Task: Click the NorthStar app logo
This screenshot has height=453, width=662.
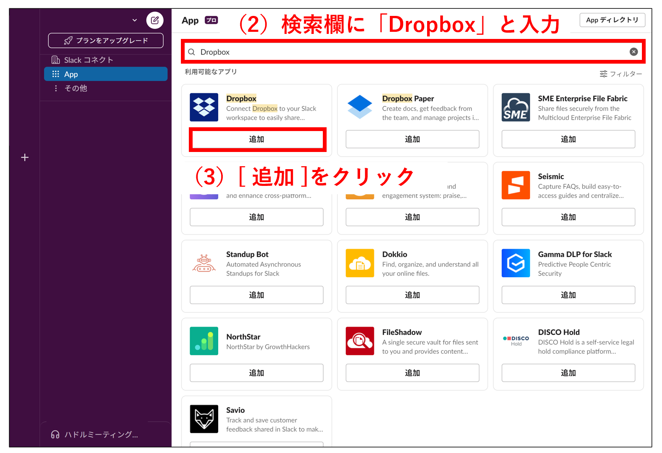Action: click(x=204, y=341)
